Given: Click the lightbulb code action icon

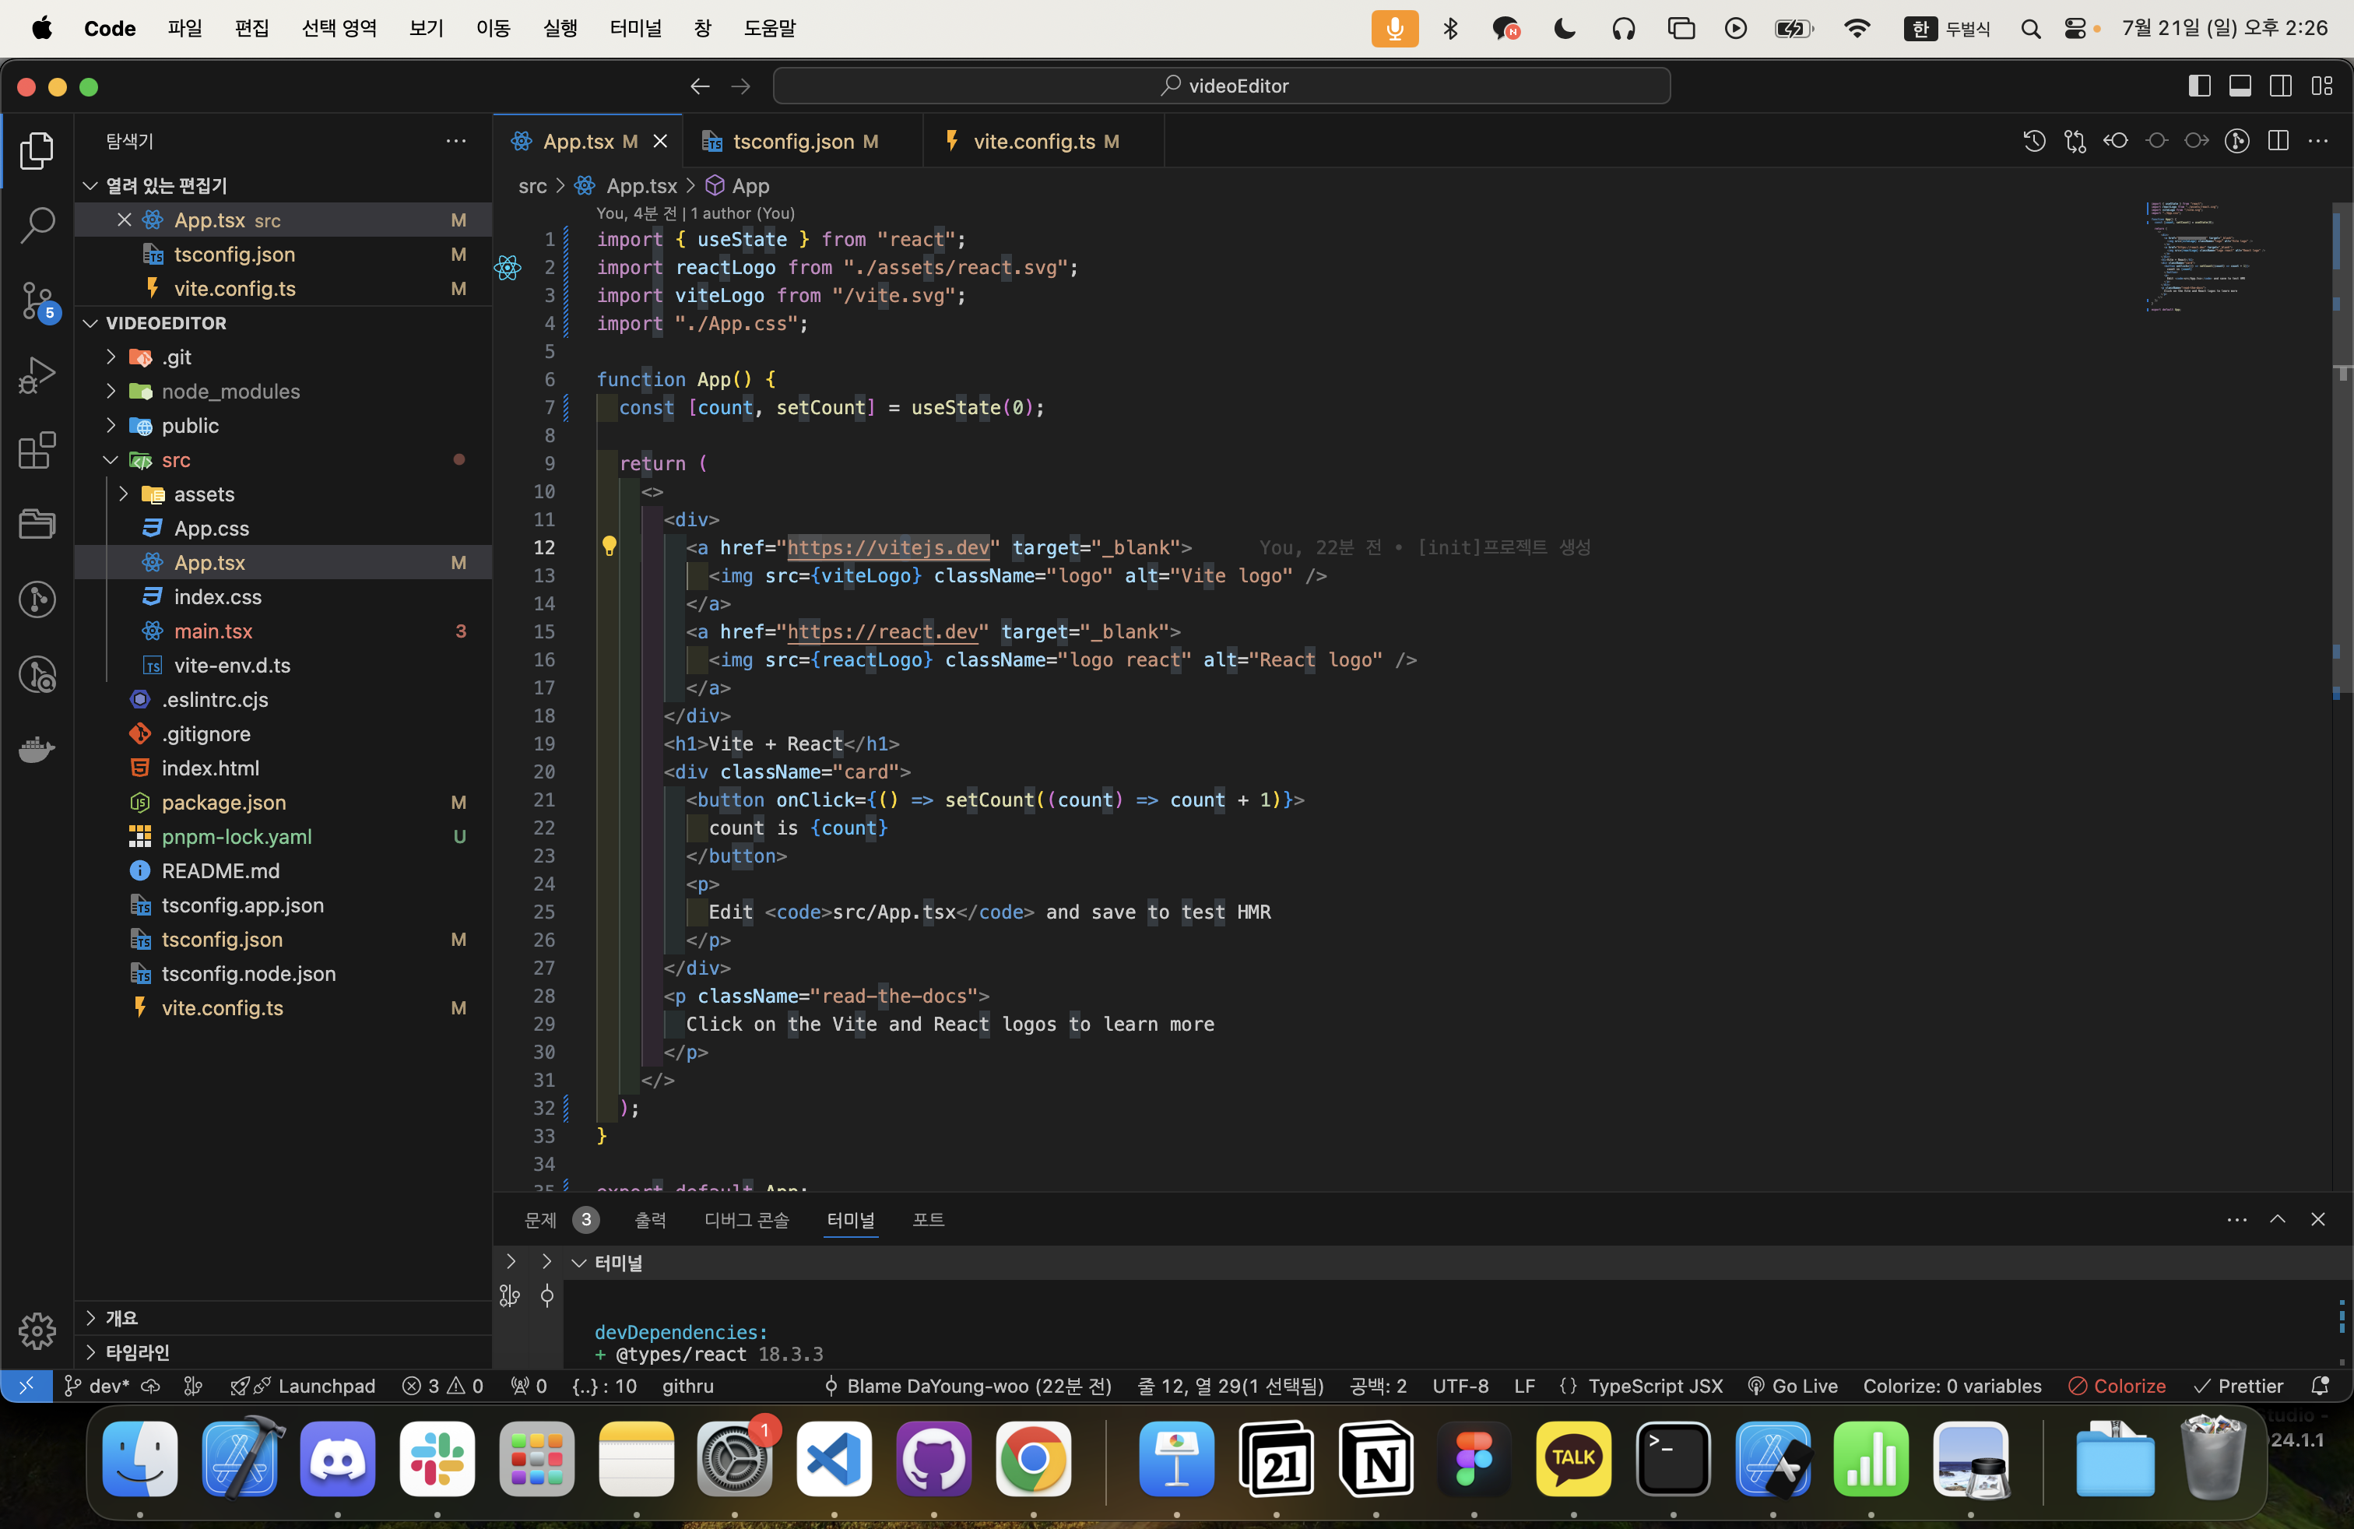Looking at the screenshot, I should pyautogui.click(x=610, y=547).
